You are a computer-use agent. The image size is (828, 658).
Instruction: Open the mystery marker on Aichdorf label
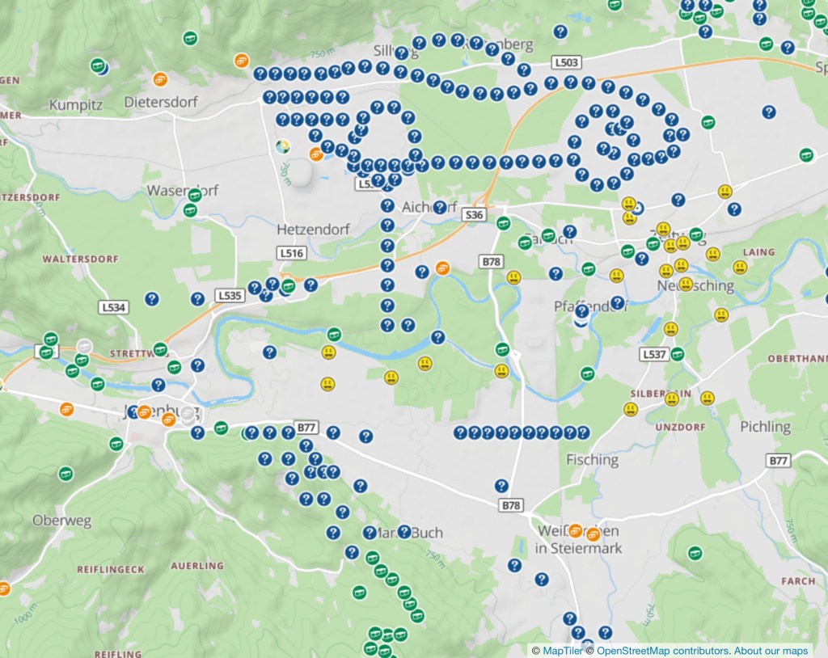click(439, 208)
